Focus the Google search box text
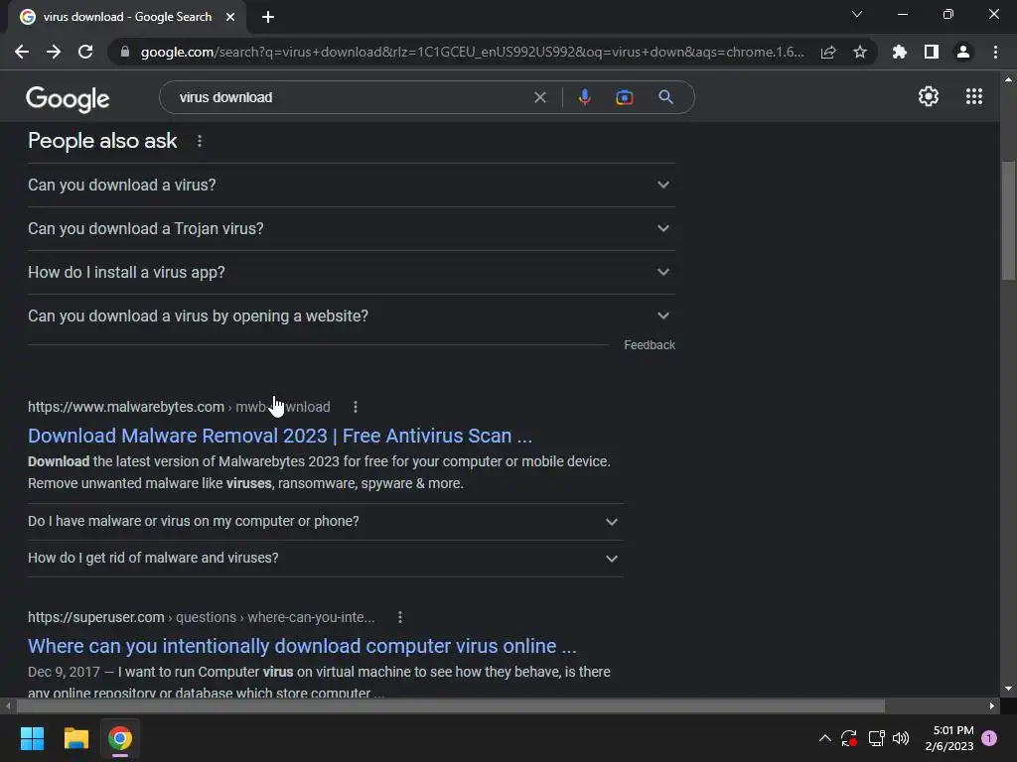 pyautogui.click(x=225, y=98)
